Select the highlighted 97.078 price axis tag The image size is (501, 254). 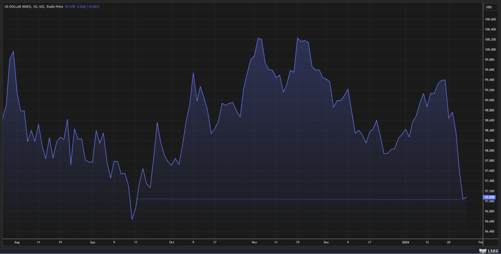[x=489, y=197]
